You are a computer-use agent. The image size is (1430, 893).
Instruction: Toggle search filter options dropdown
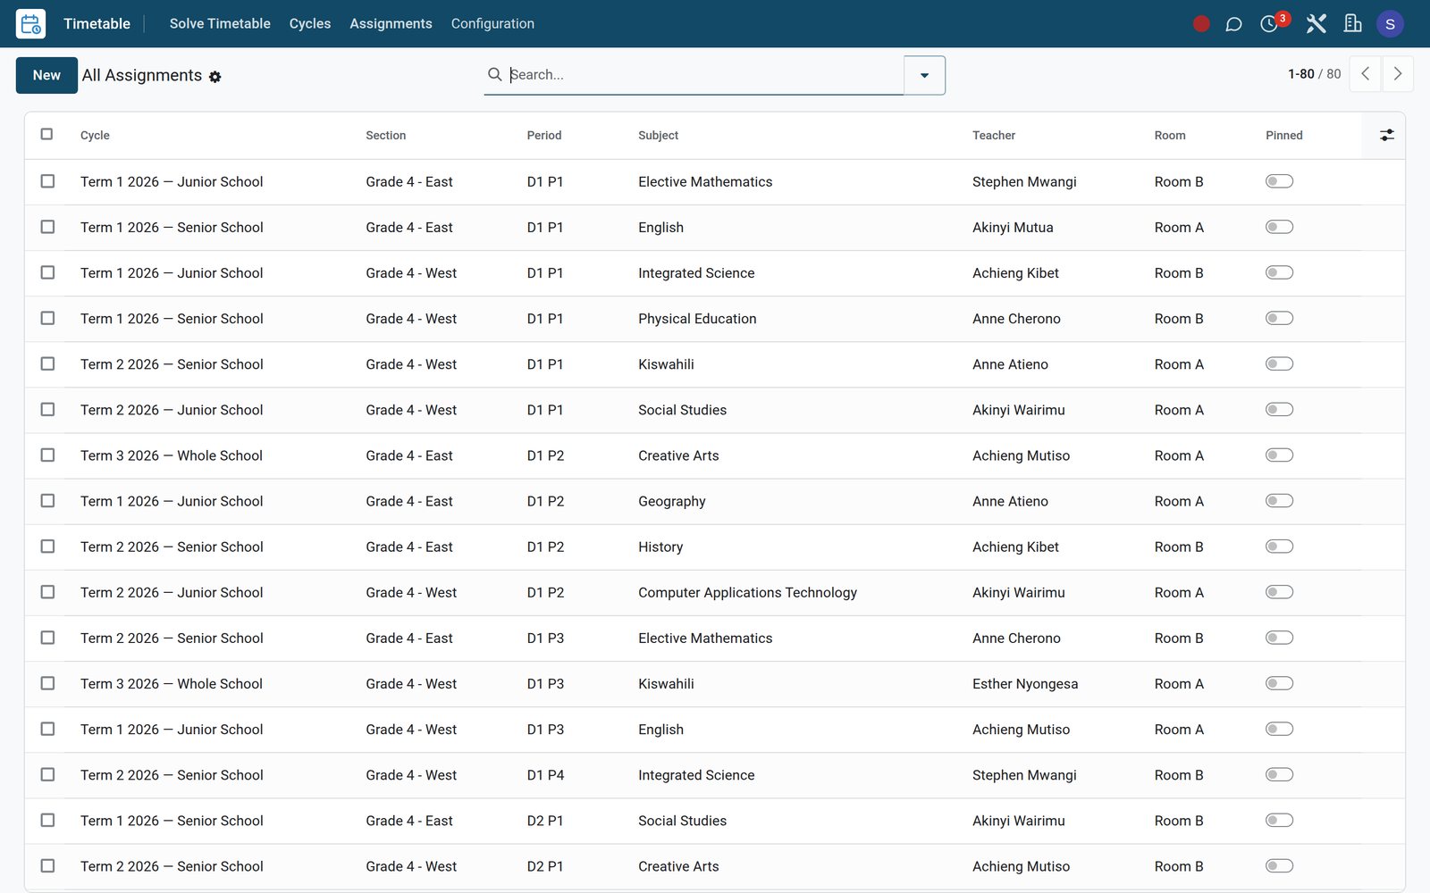(924, 75)
